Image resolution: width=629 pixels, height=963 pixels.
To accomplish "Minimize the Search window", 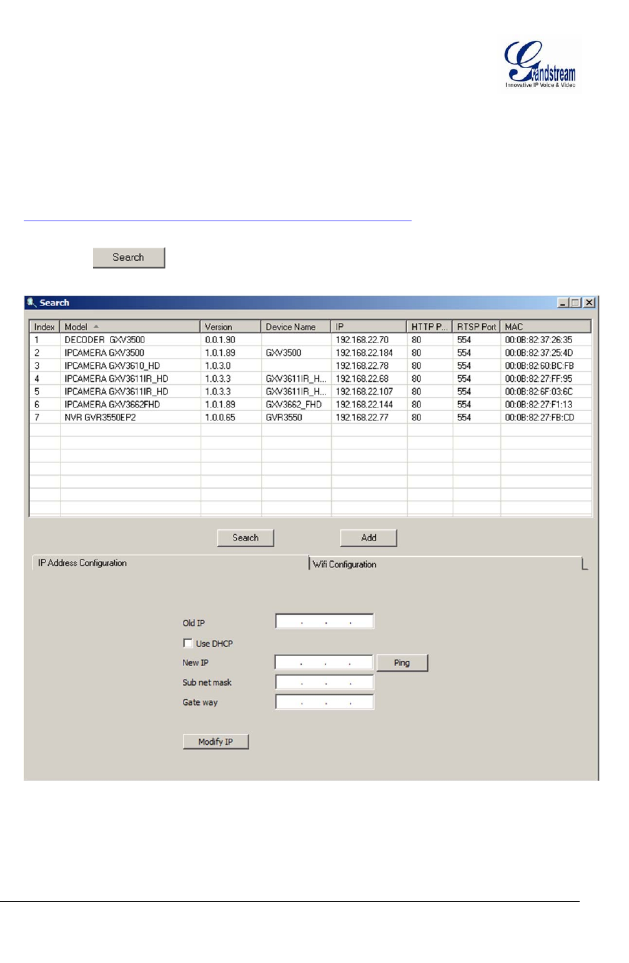I will (563, 302).
